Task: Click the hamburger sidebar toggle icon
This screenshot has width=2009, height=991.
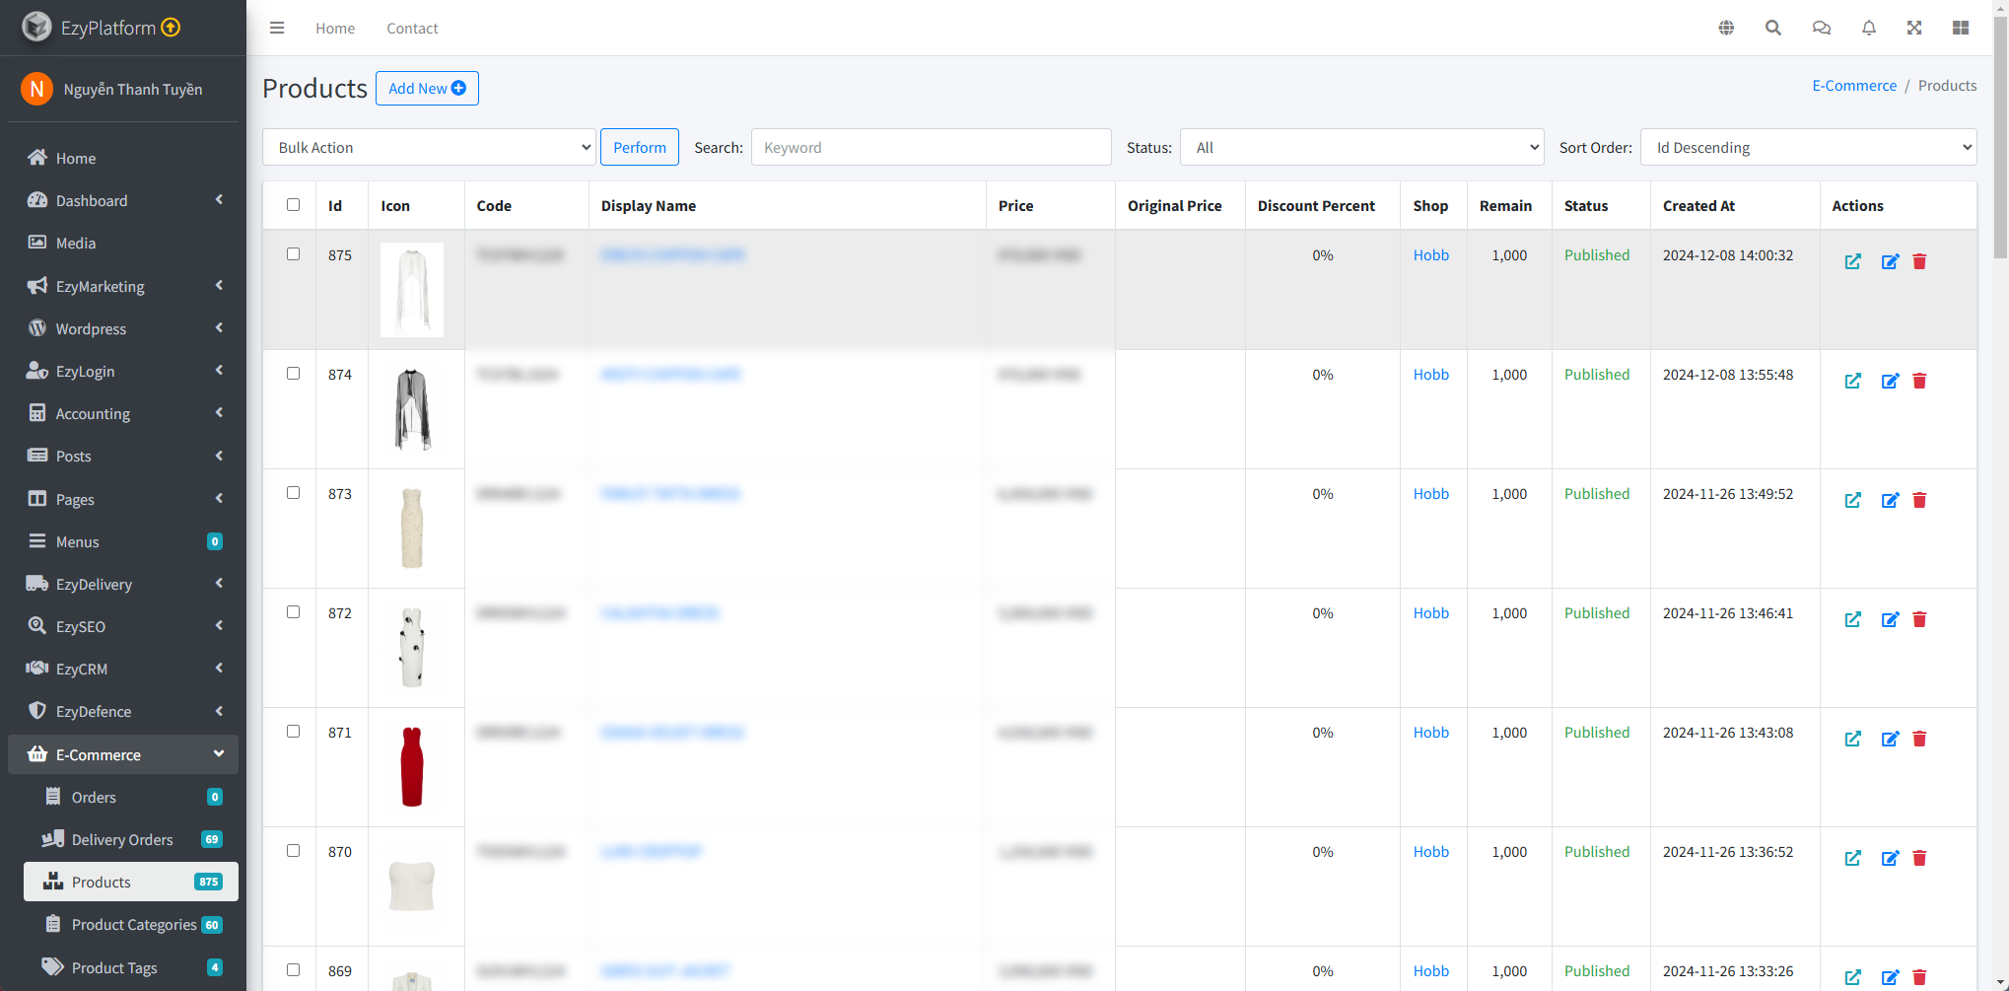Action: pyautogui.click(x=277, y=28)
